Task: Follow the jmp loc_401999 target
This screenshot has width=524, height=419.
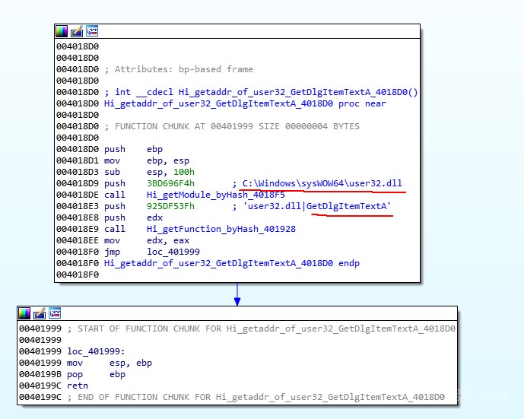Action: [x=173, y=252]
